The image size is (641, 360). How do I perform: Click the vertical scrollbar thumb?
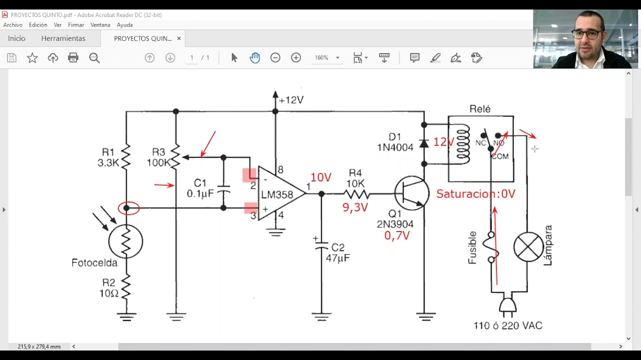pos(628,157)
